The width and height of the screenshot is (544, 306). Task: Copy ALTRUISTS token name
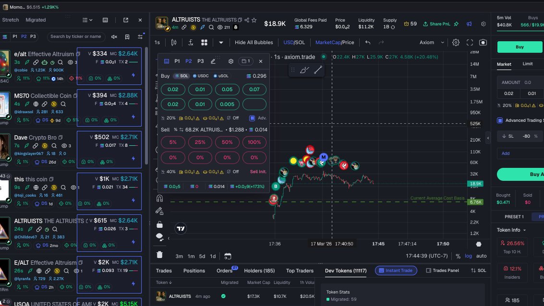(240, 20)
